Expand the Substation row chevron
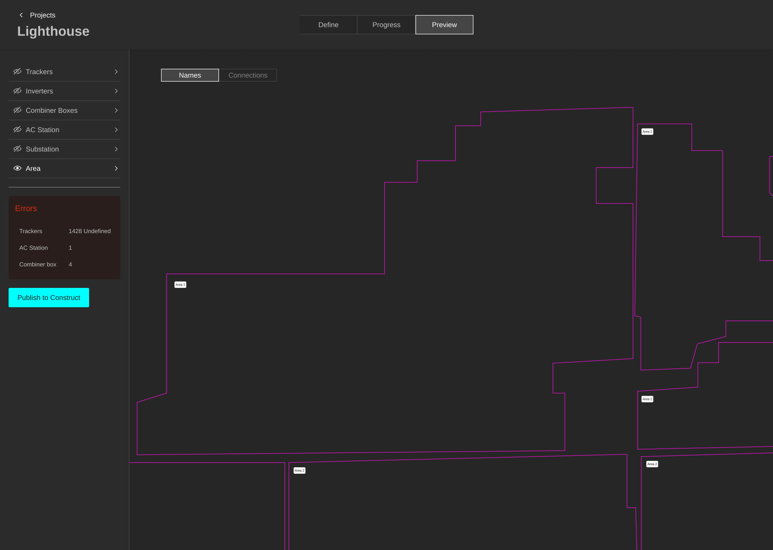The image size is (773, 550). pyautogui.click(x=116, y=149)
